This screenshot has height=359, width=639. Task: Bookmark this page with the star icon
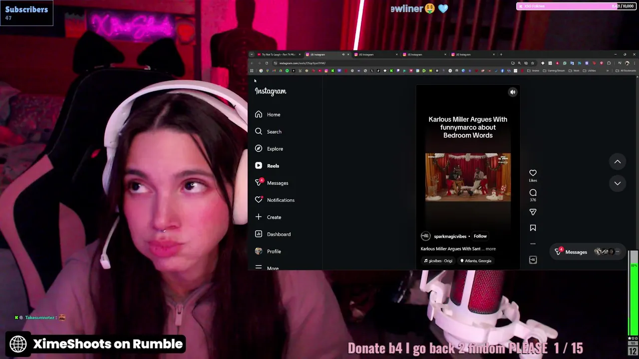[533, 63]
